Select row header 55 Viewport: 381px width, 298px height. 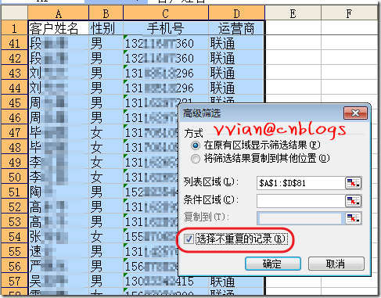[x=15, y=251]
